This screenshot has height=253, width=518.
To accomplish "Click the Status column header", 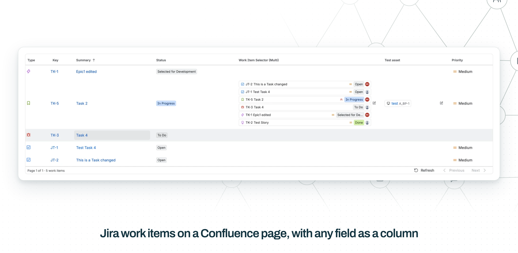I will (x=161, y=60).
